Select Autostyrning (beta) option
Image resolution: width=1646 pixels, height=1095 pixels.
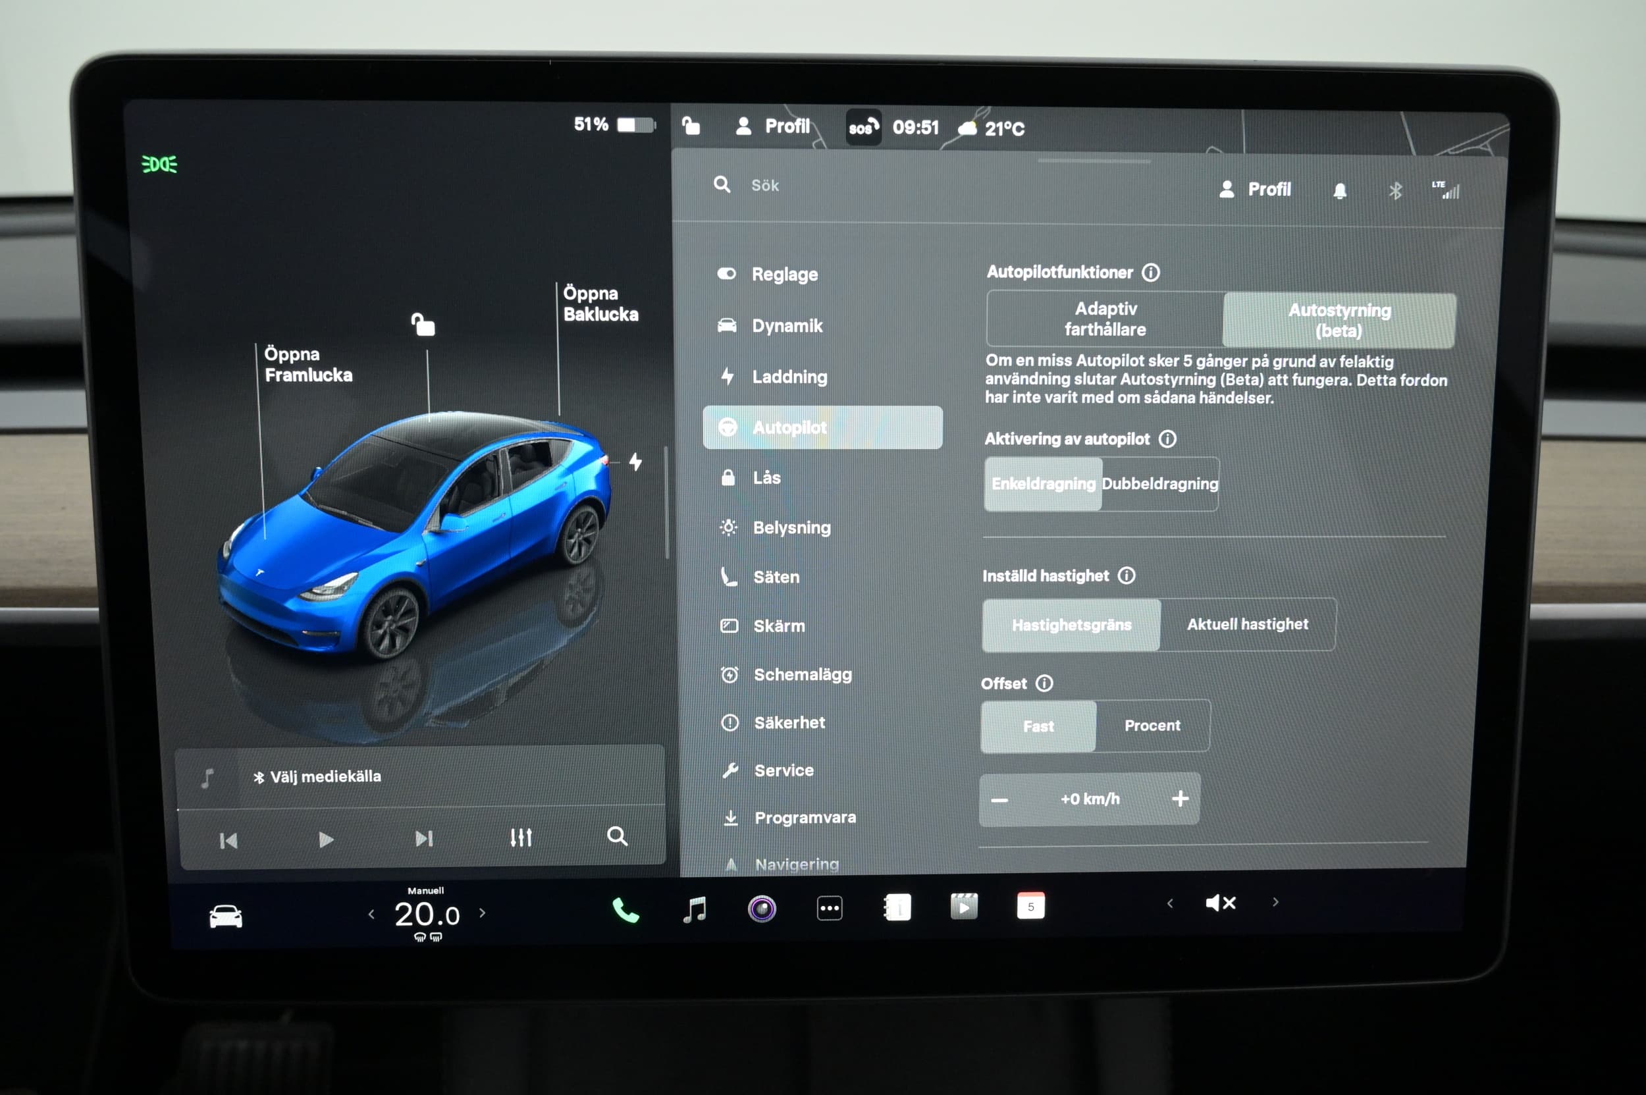tap(1339, 321)
